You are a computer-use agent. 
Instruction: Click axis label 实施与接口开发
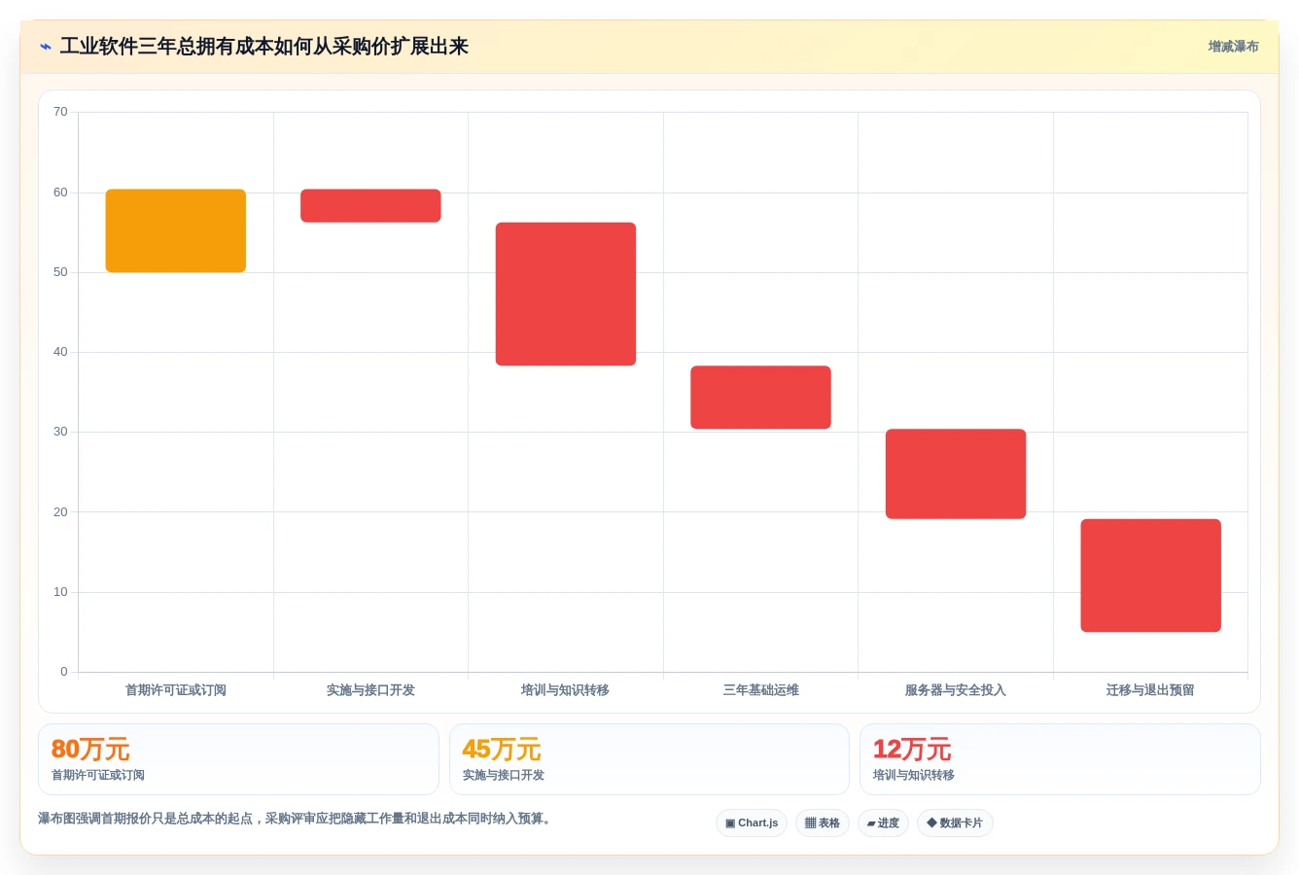point(370,690)
